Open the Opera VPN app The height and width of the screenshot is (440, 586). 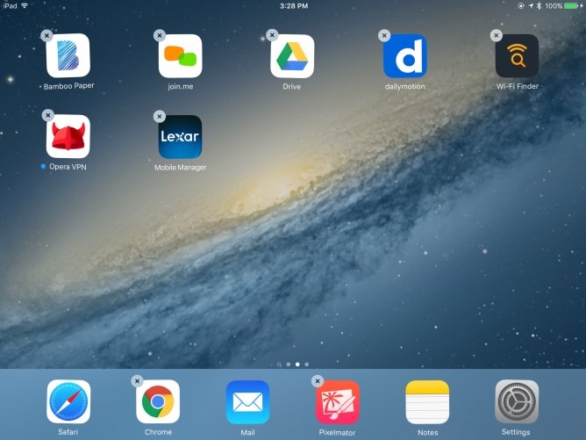(68, 136)
